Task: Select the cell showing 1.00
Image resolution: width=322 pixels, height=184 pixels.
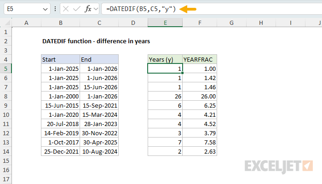Action: point(200,69)
